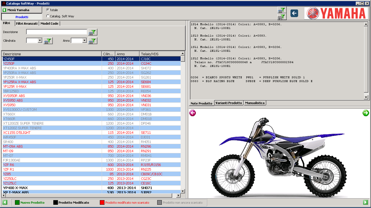Screen dimensions: 371x208
Task: Click the RJ155/RJ156 frame code cell
Action: tap(160, 165)
